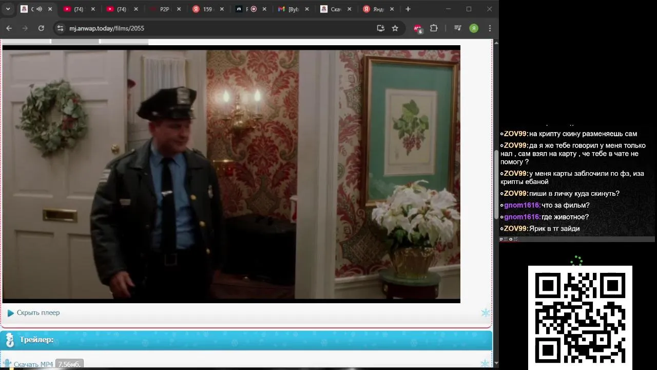Bookmark this page with the star

click(395, 28)
